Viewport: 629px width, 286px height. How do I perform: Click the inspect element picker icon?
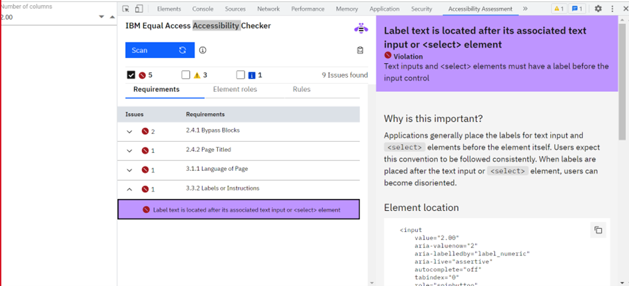tap(126, 9)
